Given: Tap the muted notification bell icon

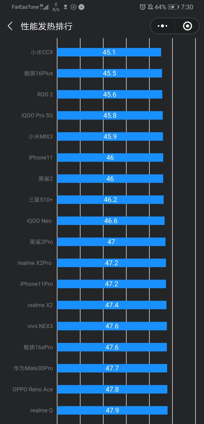Looking at the screenshot, I should (x=150, y=7).
